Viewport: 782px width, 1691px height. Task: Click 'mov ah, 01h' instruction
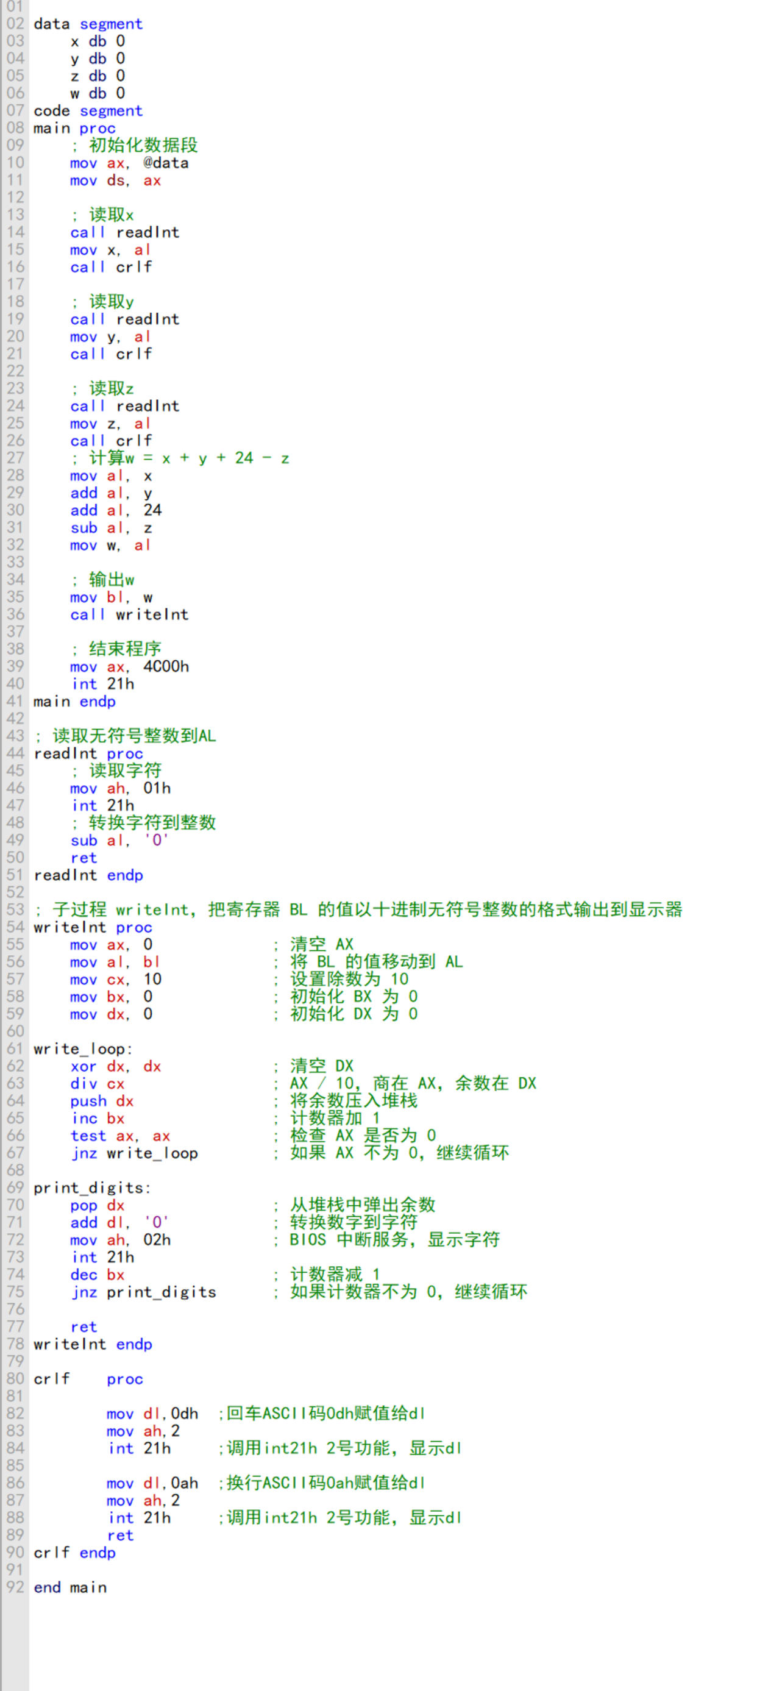[121, 788]
